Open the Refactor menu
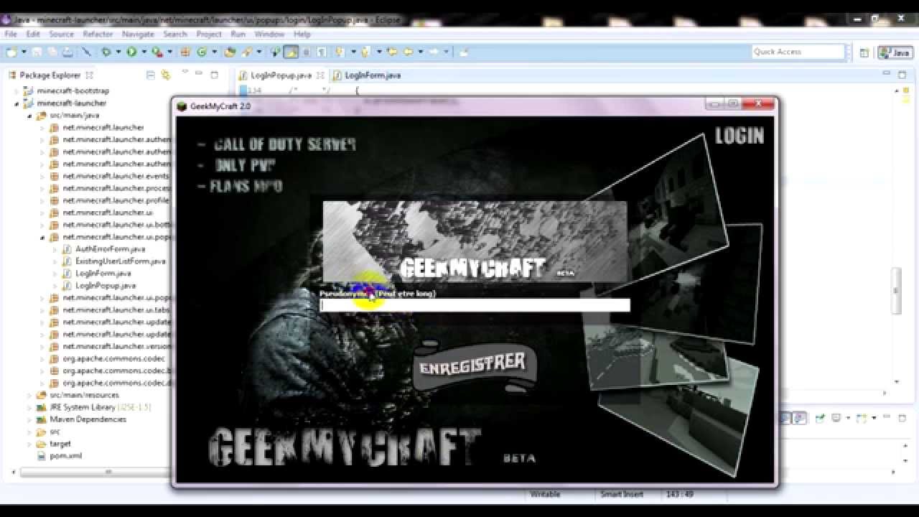919x517 pixels. coord(98,34)
